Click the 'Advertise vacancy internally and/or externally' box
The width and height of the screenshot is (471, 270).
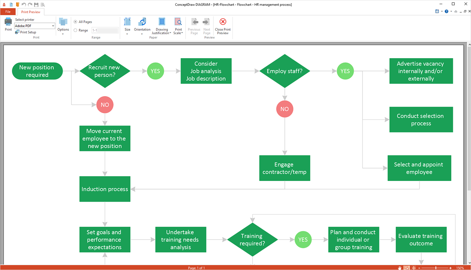421,71
